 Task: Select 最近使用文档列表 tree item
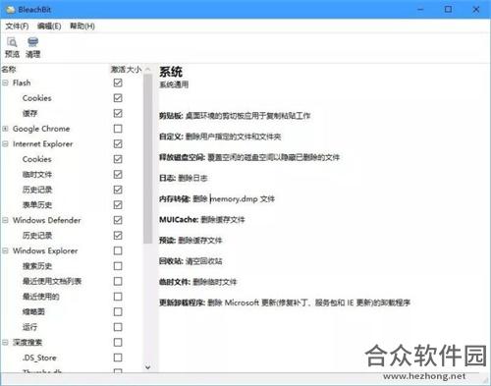click(52, 281)
